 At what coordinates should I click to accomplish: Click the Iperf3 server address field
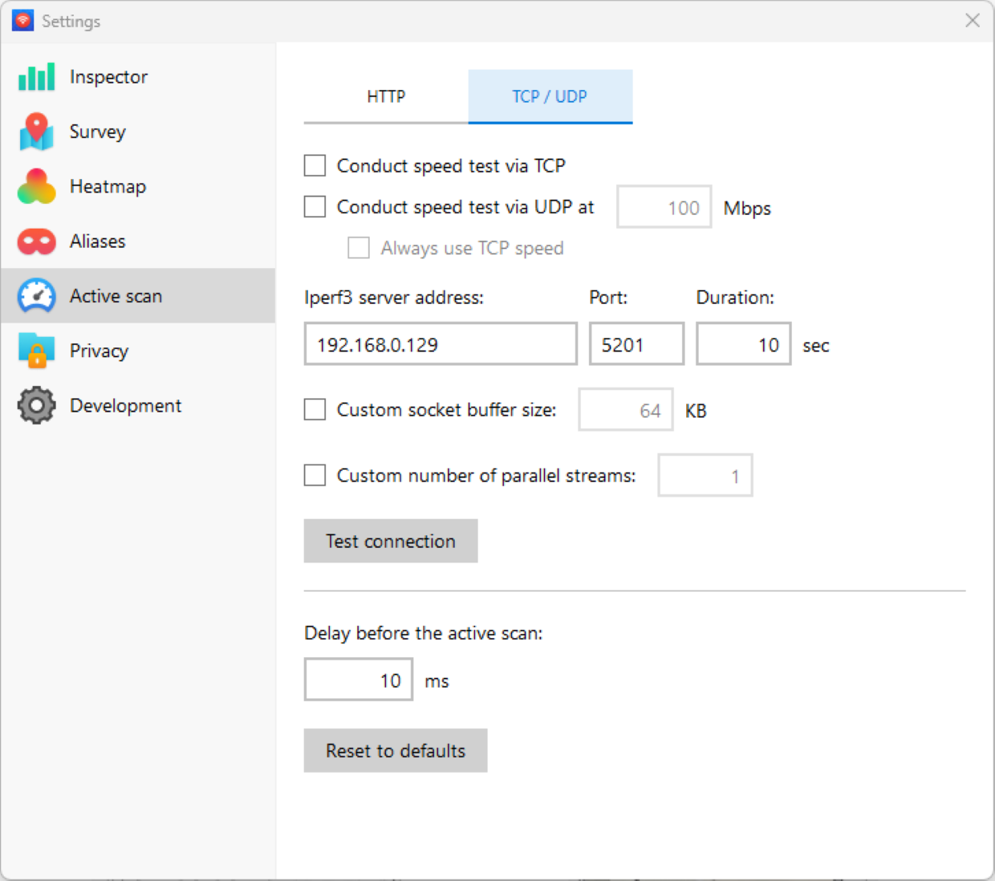tap(440, 343)
